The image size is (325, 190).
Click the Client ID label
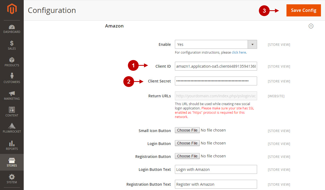(163, 66)
